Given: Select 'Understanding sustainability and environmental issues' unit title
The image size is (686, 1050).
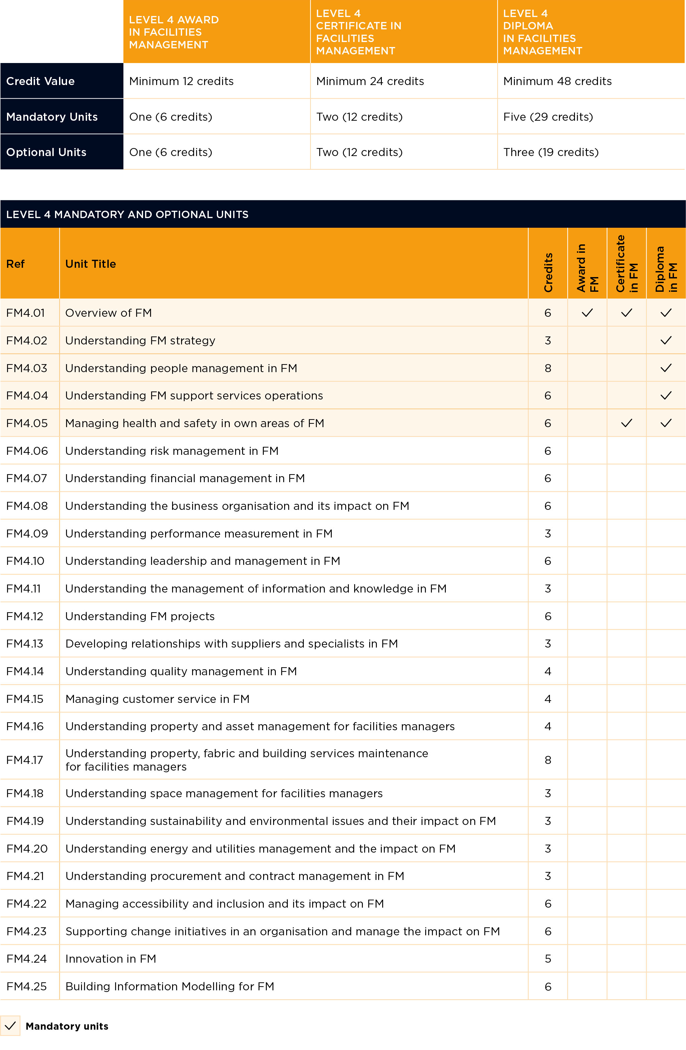Looking at the screenshot, I should click(x=280, y=821).
